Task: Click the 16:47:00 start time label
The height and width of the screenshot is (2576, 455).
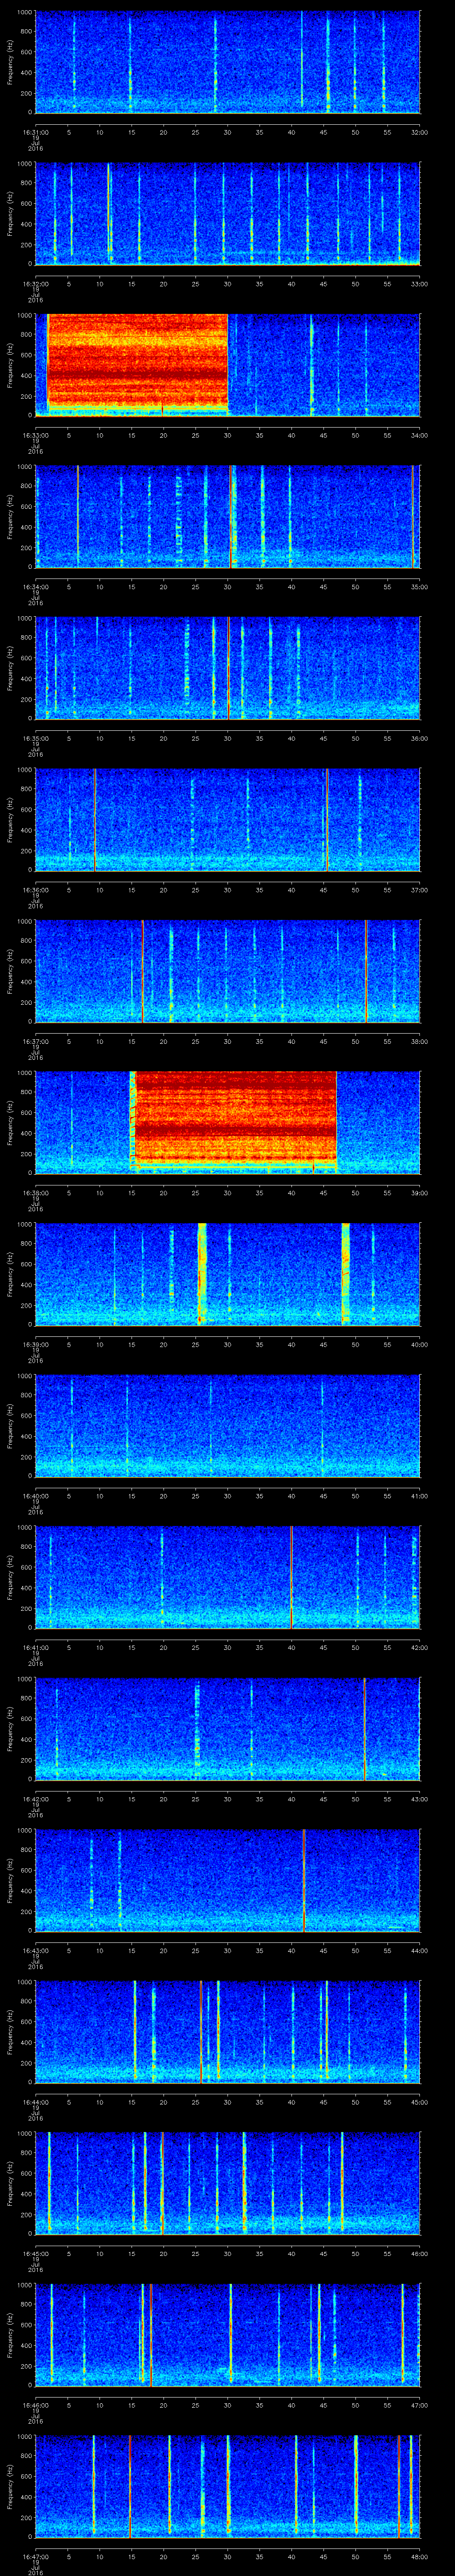Action: [x=36, y=2556]
